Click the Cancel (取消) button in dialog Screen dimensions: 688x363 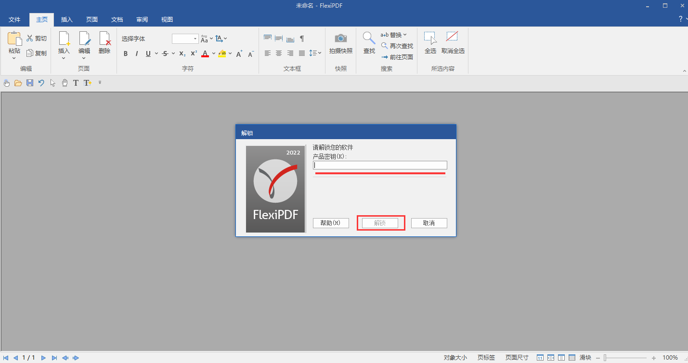click(x=429, y=223)
